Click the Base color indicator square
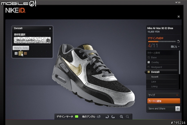The width and height of the screenshot is (187, 125). pyautogui.click(x=149, y=58)
